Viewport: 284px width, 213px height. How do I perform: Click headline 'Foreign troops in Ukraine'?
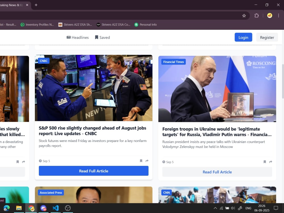(x=217, y=132)
